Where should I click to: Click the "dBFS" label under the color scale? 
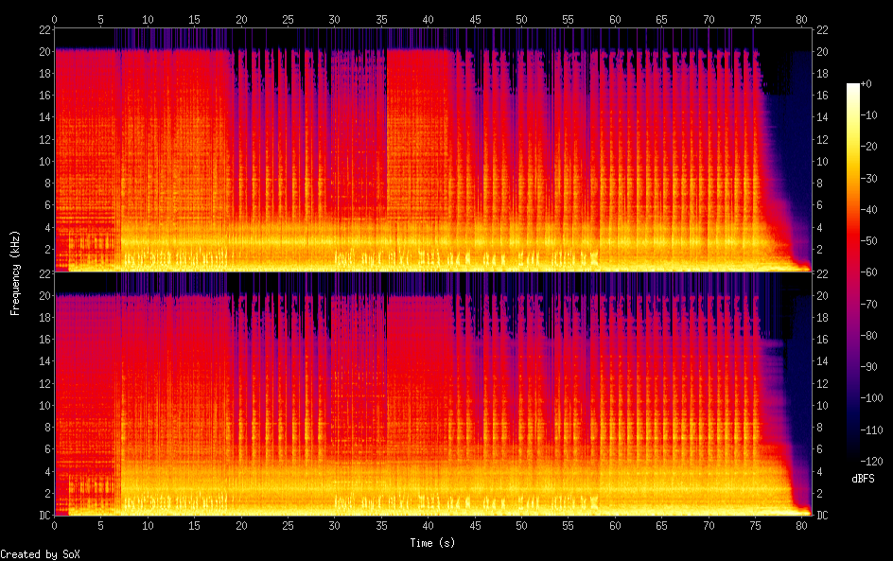863,479
